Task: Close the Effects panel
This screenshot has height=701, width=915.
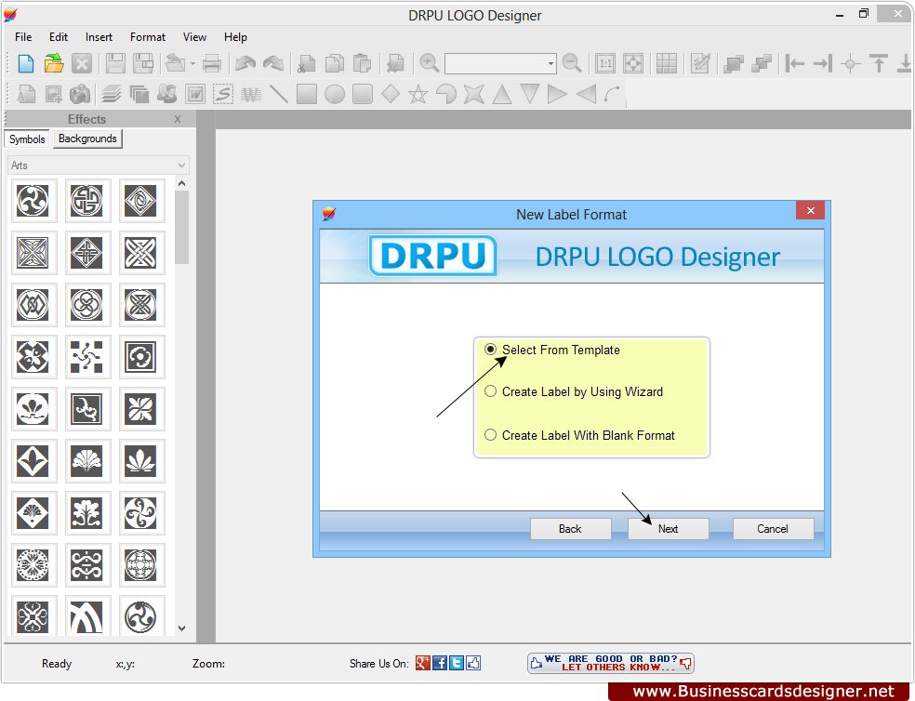Action: [178, 119]
